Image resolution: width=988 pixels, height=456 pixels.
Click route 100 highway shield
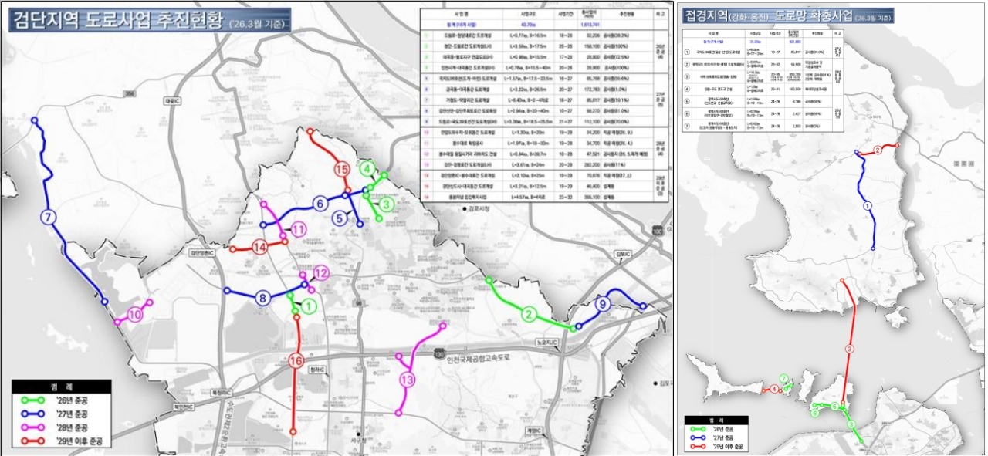click(657, 231)
